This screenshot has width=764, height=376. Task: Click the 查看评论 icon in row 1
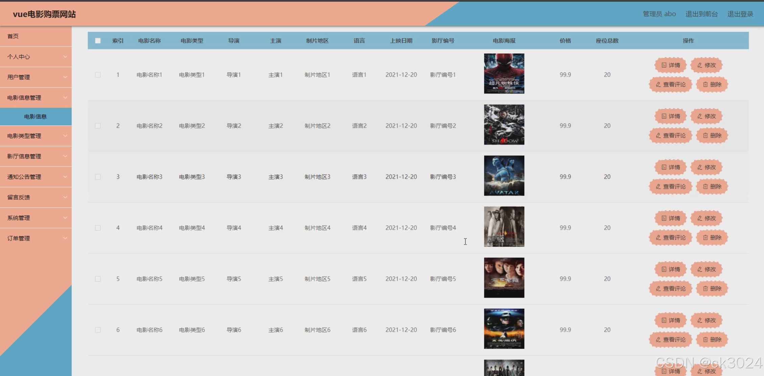(658, 84)
